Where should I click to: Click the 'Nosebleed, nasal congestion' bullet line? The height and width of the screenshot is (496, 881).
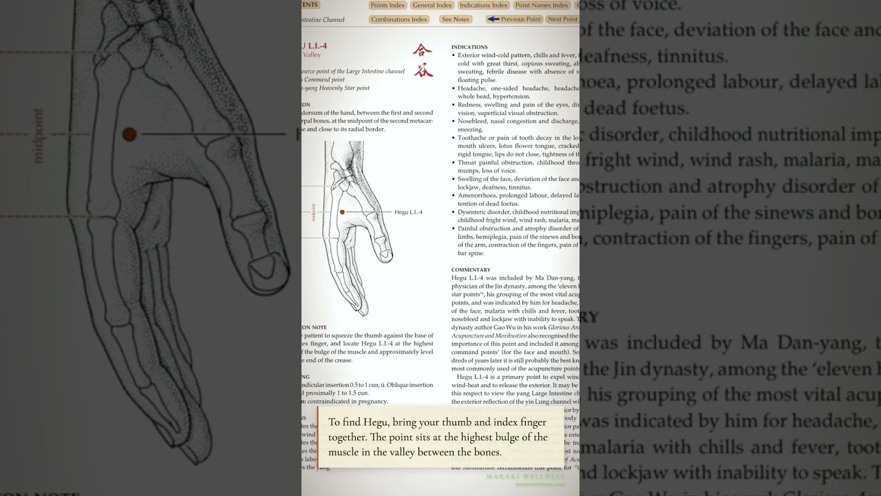click(x=518, y=121)
